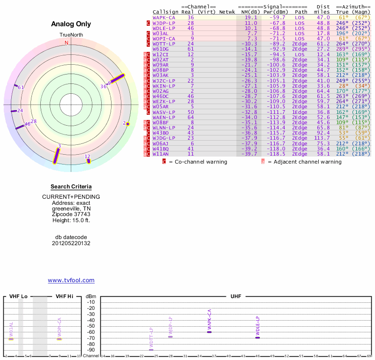Click W03AL marker in VHF Lo chart
The image size is (375, 360).
coord(11,338)
